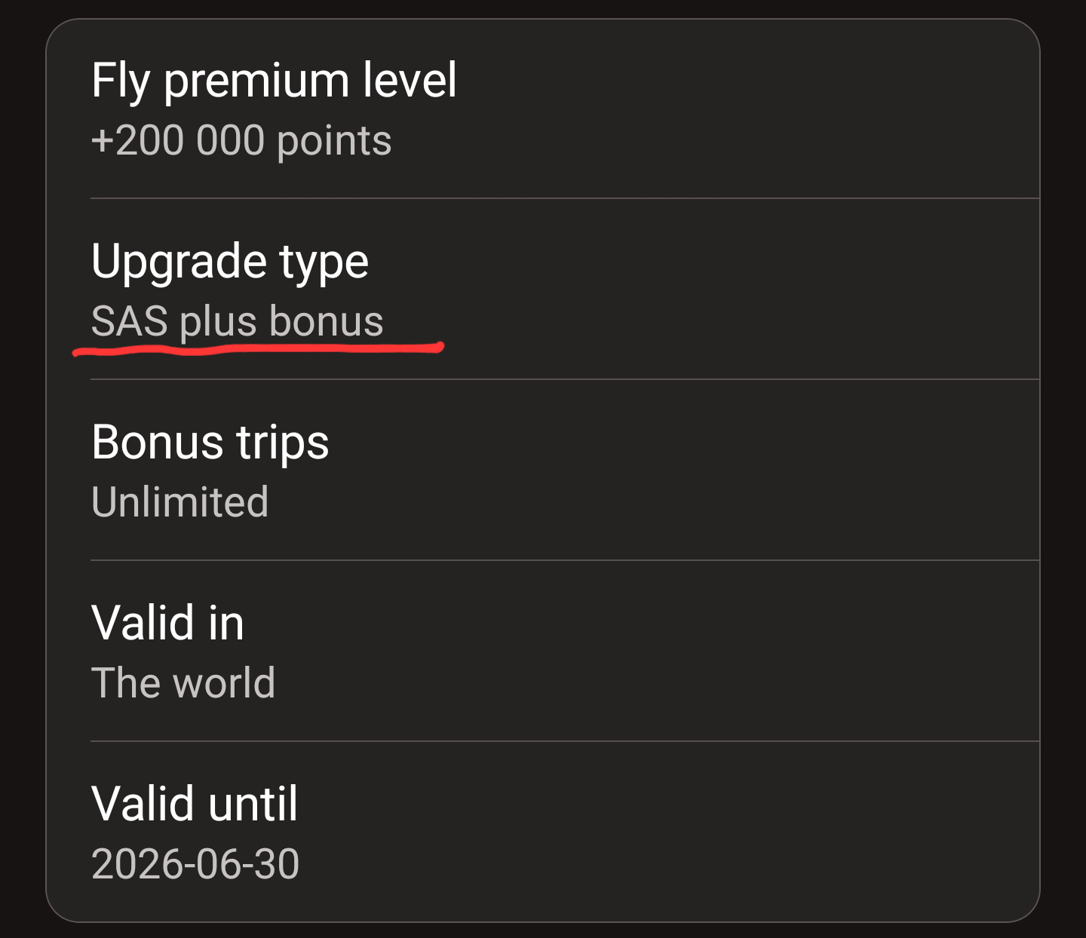Click the divider above Valid until
This screenshot has height=938, width=1086.
pyautogui.click(x=564, y=741)
